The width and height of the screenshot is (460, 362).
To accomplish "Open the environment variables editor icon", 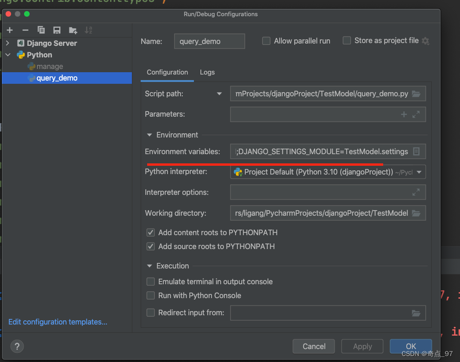I will pos(416,151).
